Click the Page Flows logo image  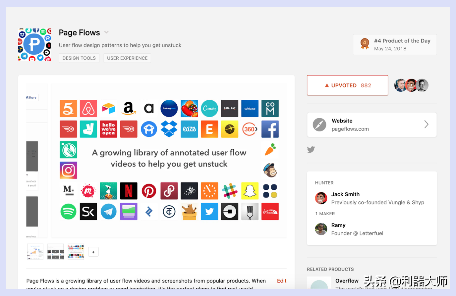[x=34, y=45]
